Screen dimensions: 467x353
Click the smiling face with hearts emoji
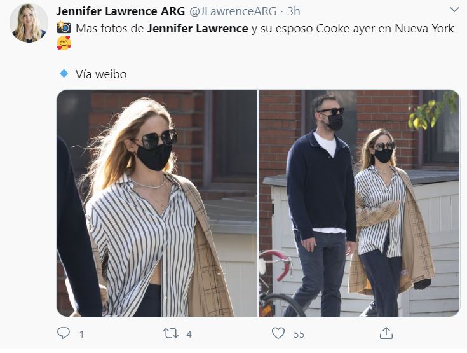tap(64, 43)
